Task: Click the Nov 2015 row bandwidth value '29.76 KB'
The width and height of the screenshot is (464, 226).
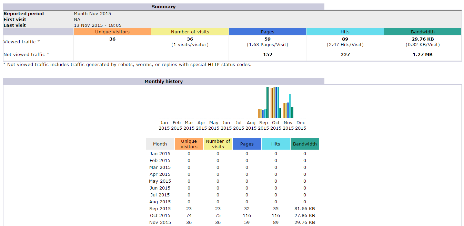Action: click(x=305, y=223)
